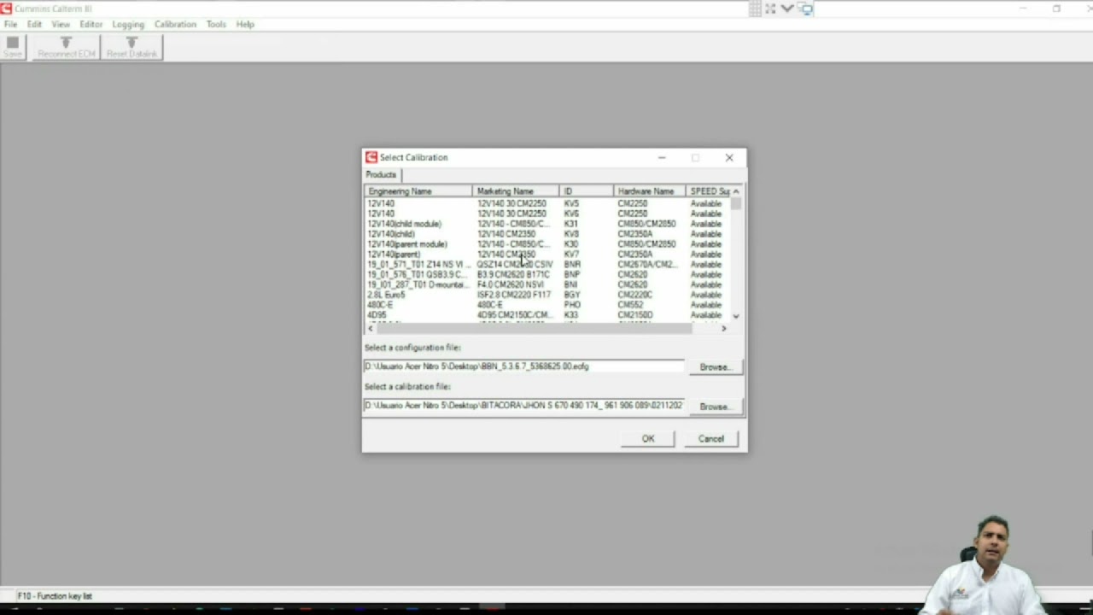Click marketing name F4.0 CM2620 NSVI
1093x615 pixels.
[x=510, y=284]
